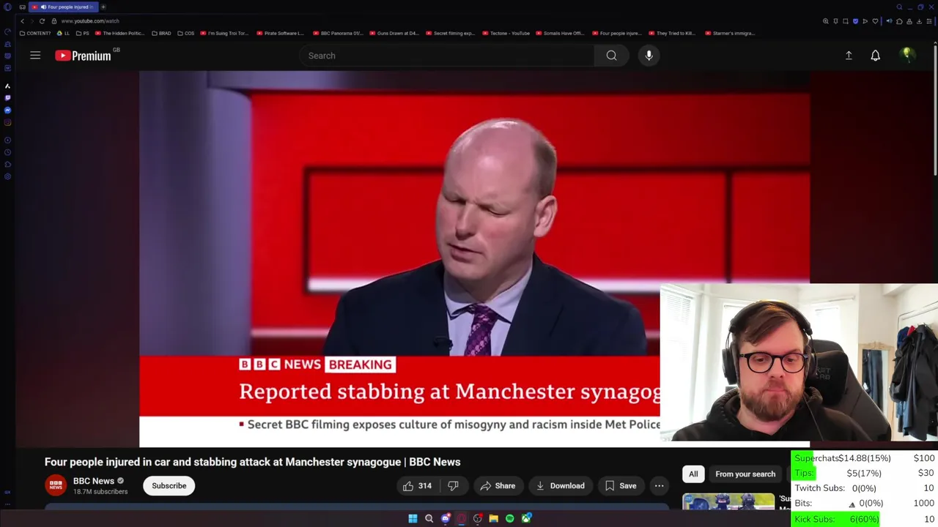Open Windows Start button on taskbar
Screen dimensions: 938x527
pos(413,518)
